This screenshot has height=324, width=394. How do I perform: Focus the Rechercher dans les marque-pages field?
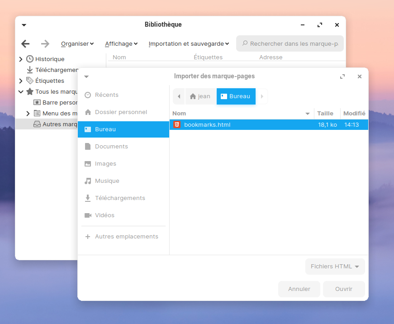tap(293, 44)
